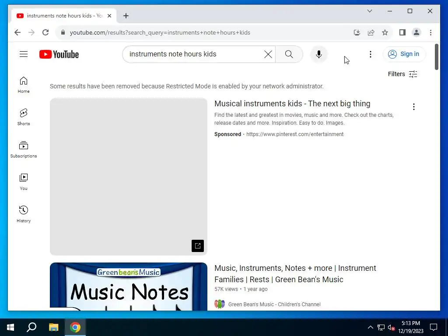Reload the current page

pyautogui.click(x=45, y=32)
